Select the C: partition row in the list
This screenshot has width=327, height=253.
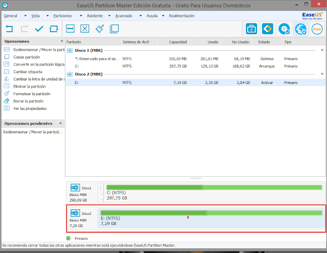(195, 66)
